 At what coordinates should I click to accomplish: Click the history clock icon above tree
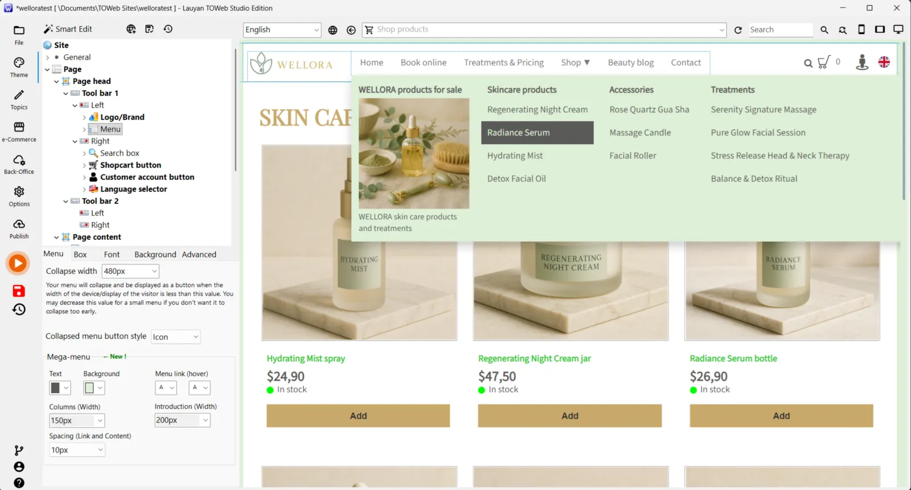click(x=168, y=29)
